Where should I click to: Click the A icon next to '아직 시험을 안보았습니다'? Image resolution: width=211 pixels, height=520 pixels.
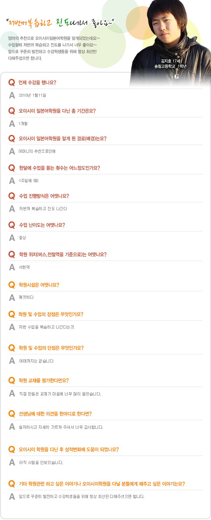point(12,463)
